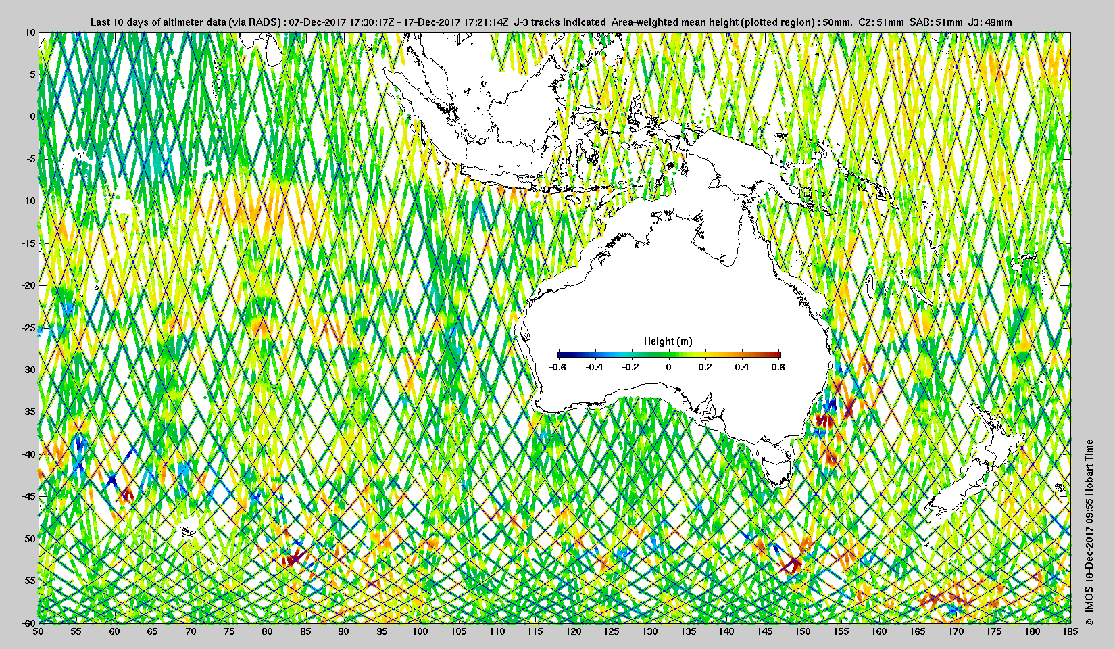Click longitude axis label '145'
Viewport: 1115px width, 649px height.
click(765, 631)
